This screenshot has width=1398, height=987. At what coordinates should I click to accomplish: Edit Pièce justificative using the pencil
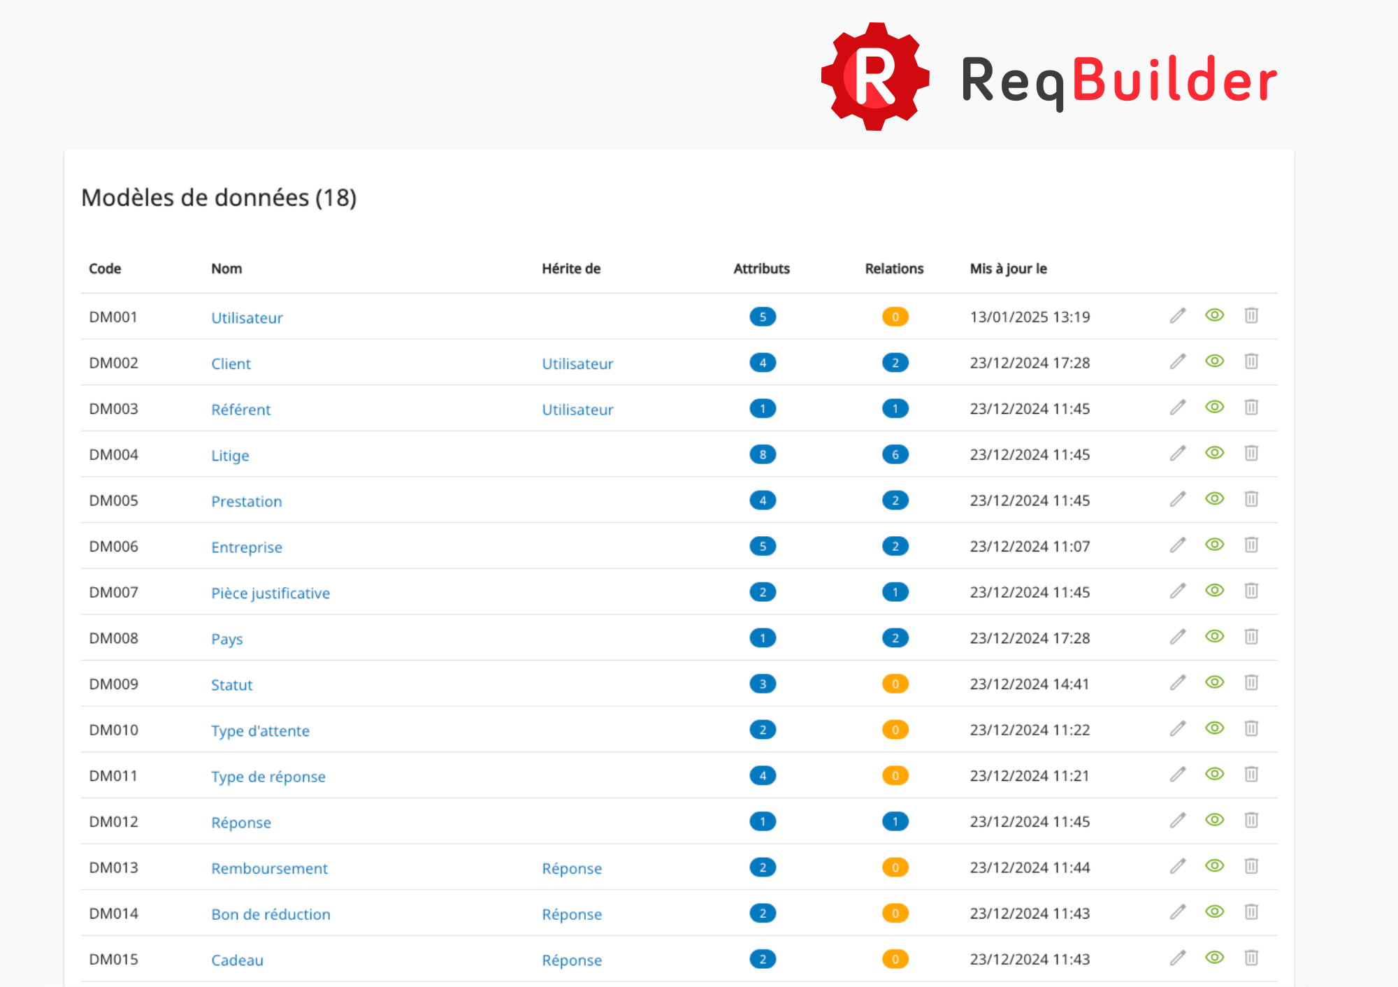(x=1178, y=591)
